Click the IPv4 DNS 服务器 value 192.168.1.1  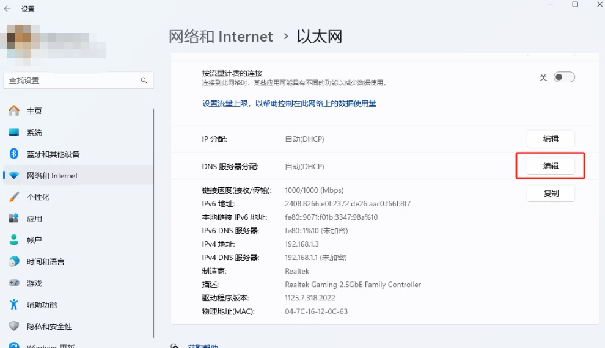[315, 258]
